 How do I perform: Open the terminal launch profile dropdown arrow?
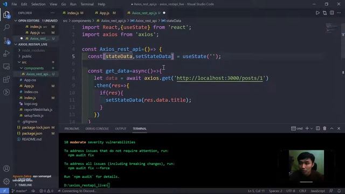(x=312, y=128)
